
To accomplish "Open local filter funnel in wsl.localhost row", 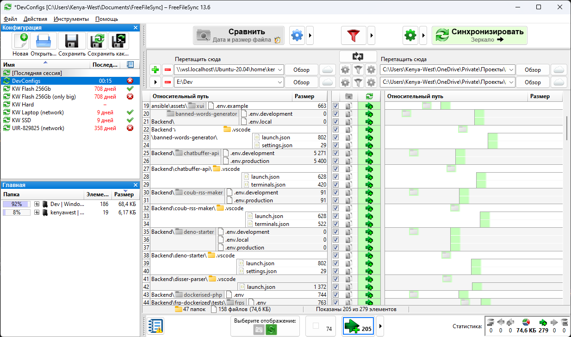I will [x=358, y=70].
